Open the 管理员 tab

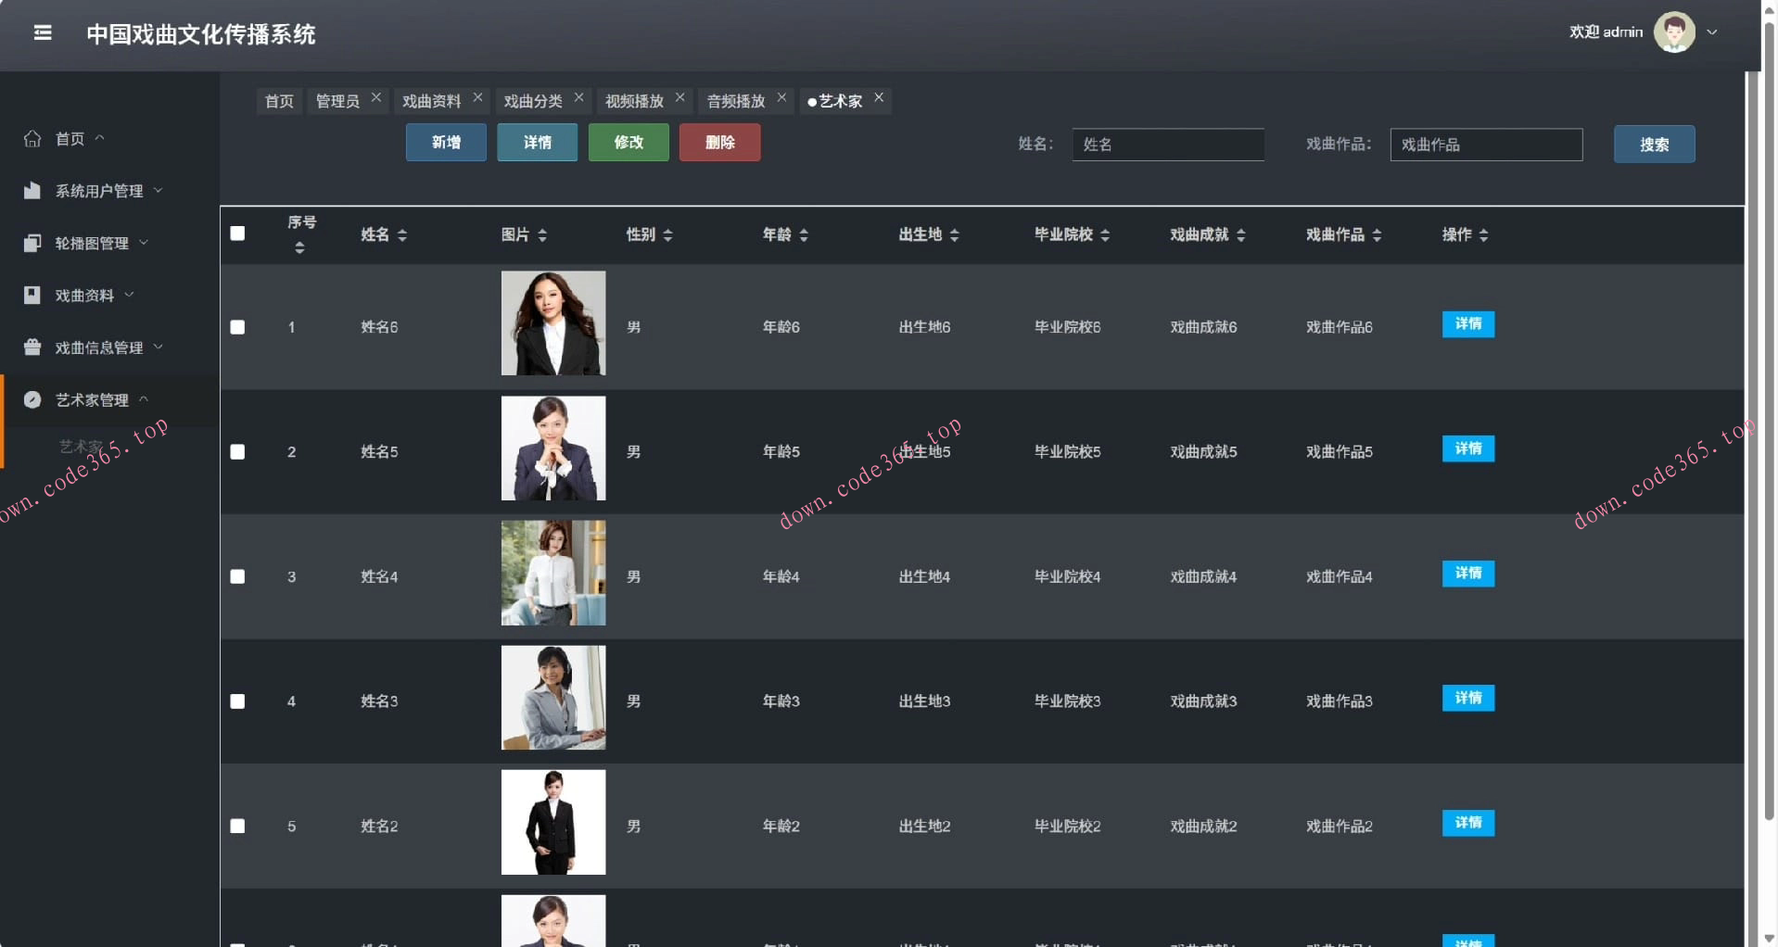(337, 101)
